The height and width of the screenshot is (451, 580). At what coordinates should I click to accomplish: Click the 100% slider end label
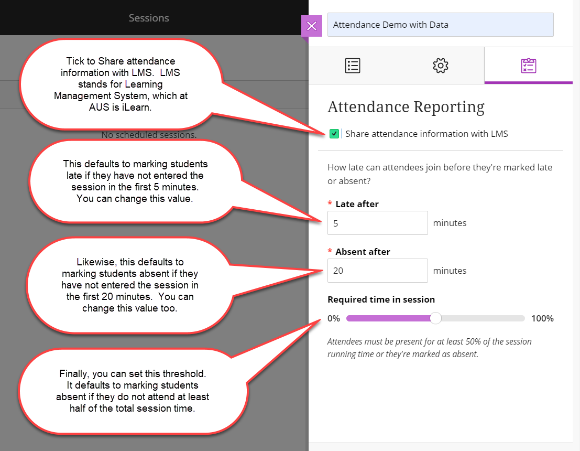click(542, 318)
